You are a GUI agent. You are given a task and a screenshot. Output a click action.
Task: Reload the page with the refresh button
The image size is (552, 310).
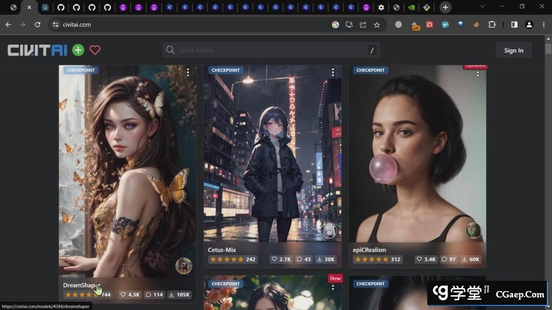[37, 25]
